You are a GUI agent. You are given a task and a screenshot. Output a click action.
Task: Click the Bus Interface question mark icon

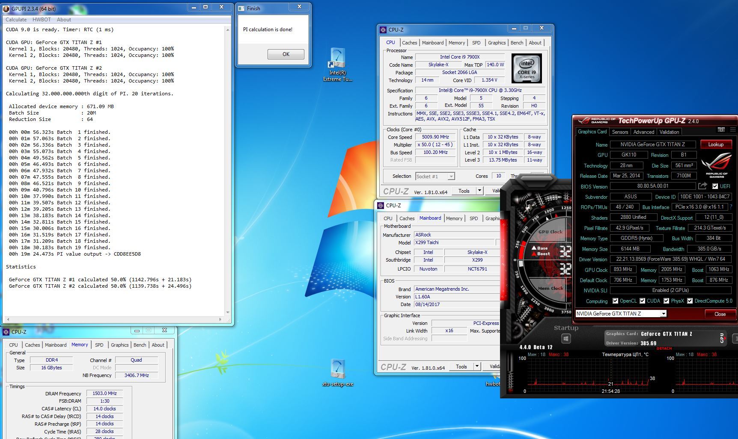pos(731,207)
